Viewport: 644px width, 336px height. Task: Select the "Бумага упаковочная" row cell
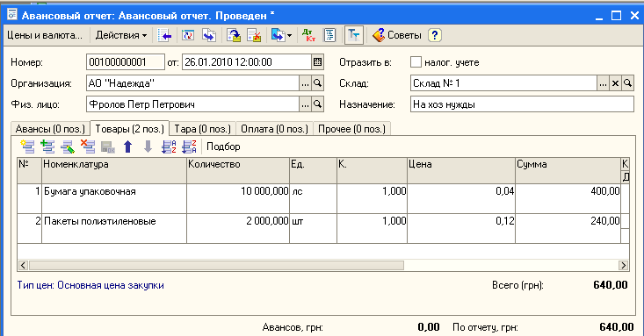tap(114, 198)
